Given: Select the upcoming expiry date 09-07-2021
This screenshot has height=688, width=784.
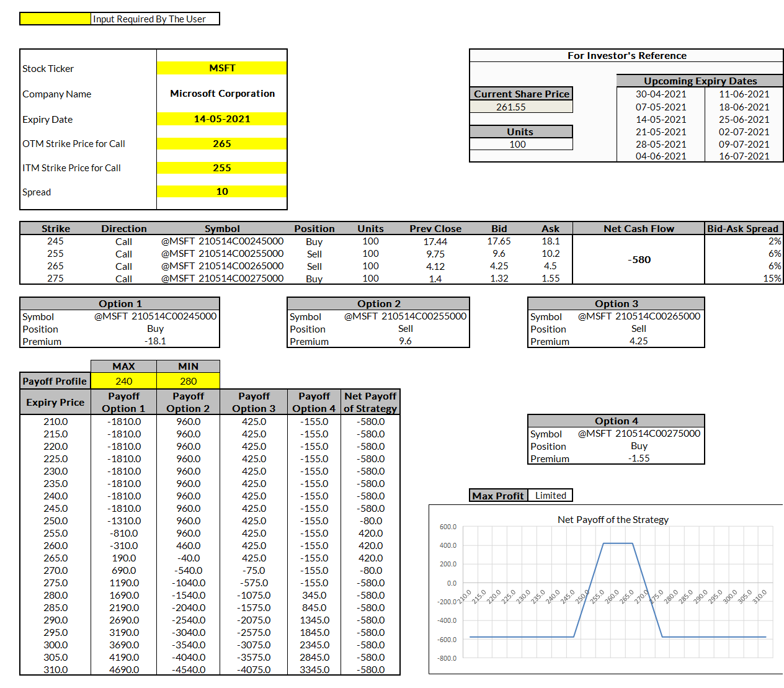Looking at the screenshot, I should (744, 145).
